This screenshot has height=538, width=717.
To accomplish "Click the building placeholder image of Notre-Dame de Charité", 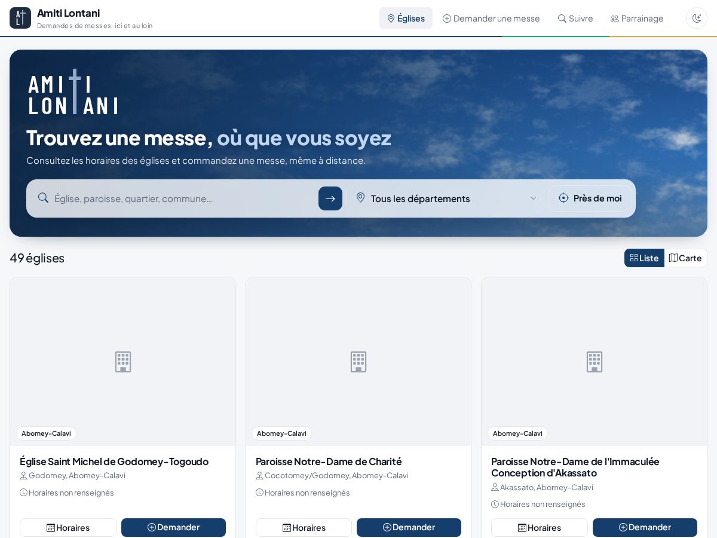I will click(x=358, y=362).
